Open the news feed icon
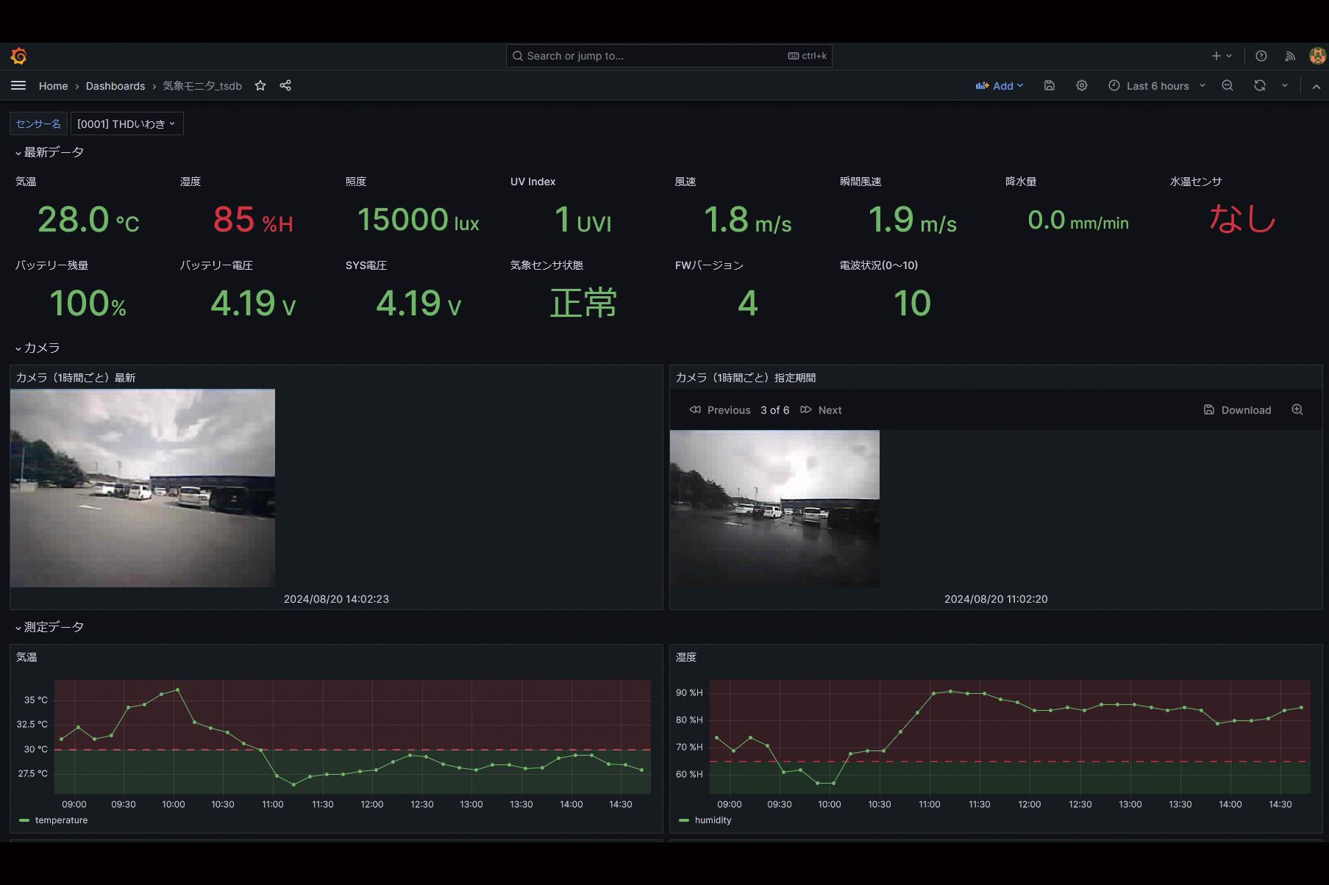The image size is (1329, 885). tap(1290, 56)
